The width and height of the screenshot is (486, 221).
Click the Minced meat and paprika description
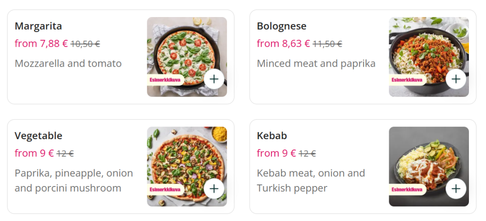316,63
